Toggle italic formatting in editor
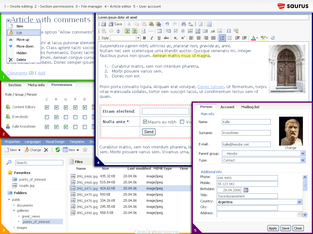 coord(152,38)
